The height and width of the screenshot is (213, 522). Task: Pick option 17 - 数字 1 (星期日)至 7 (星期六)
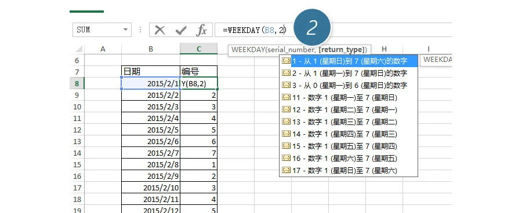(x=349, y=171)
